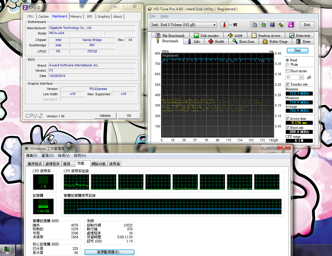This screenshot has width=332, height=256.
Task: Switch to the Caches tab in CPU-Z
Action: click(43, 17)
